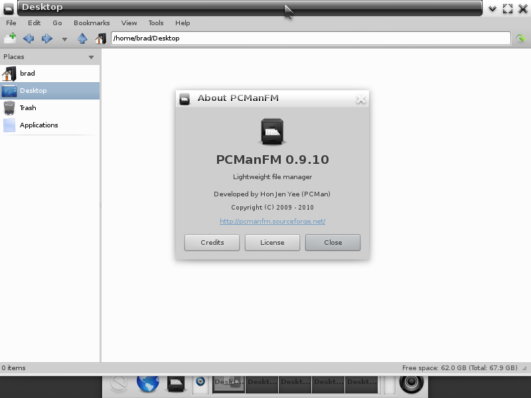Open the Go menu

coord(57,23)
